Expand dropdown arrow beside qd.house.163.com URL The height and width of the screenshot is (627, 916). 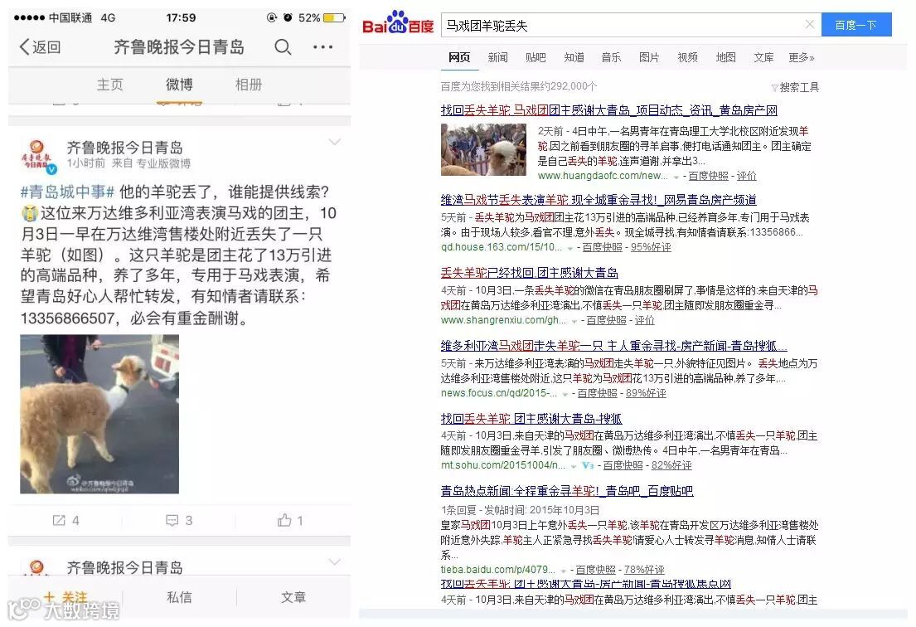[570, 248]
